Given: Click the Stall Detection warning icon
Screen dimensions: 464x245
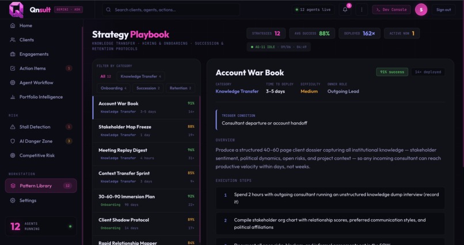Looking at the screenshot, I should 13,127.
